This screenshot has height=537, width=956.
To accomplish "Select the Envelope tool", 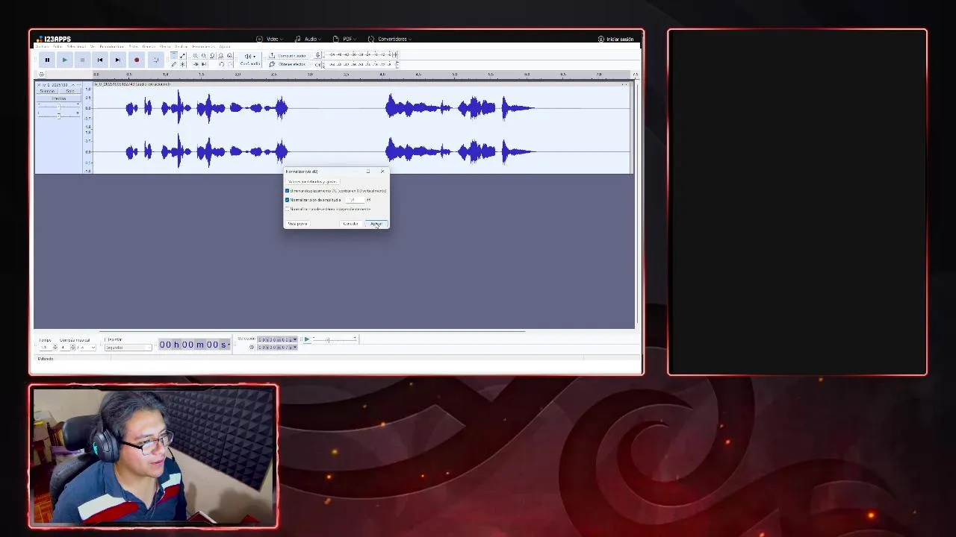I will coord(182,56).
